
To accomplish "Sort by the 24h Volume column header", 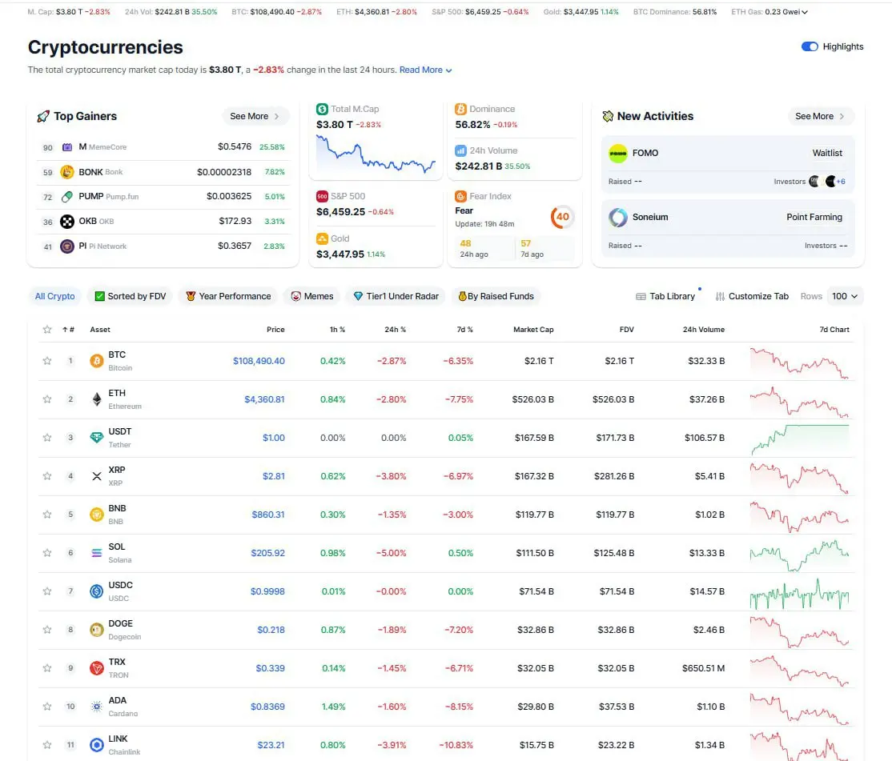I will coord(703,330).
